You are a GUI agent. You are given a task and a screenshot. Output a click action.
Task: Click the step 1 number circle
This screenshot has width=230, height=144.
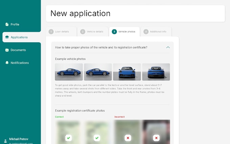pos(51,32)
